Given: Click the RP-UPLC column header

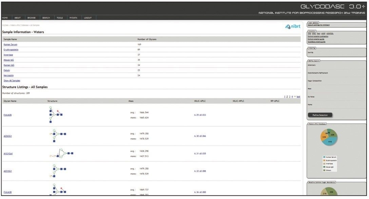Looking at the screenshot, I should (x=275, y=101).
